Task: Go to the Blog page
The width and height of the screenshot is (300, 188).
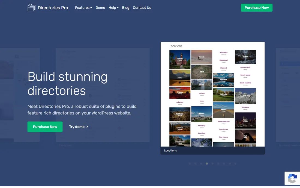Action: 126,8
